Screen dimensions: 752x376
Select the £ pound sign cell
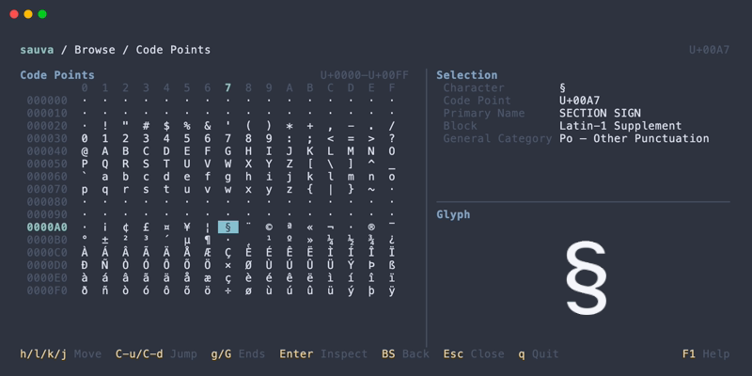click(x=146, y=227)
